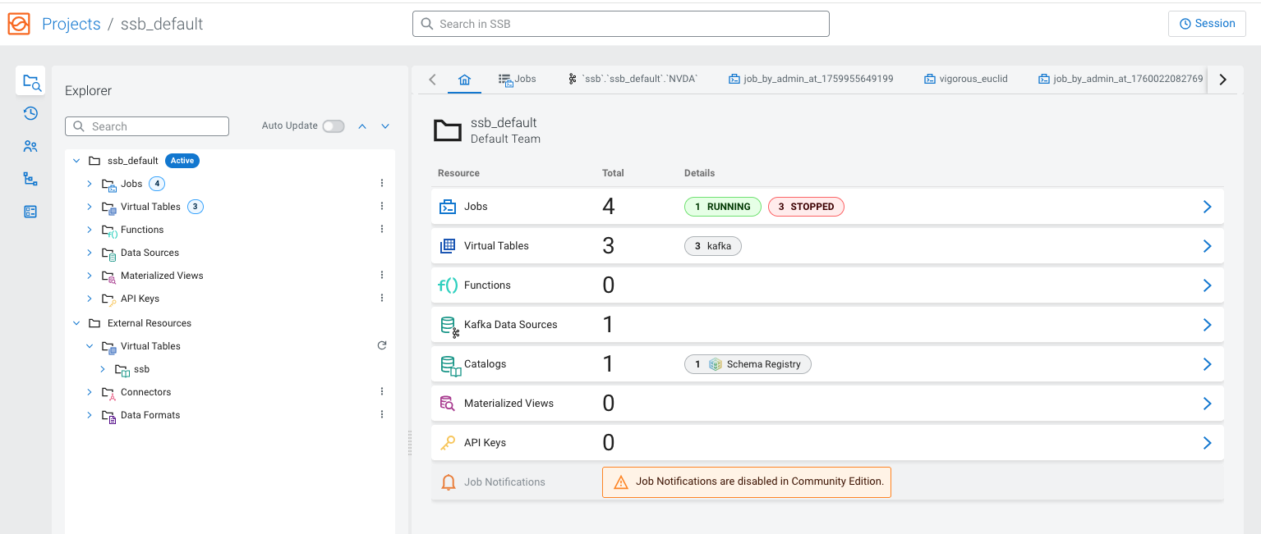Click the Explorer Search field

point(147,126)
